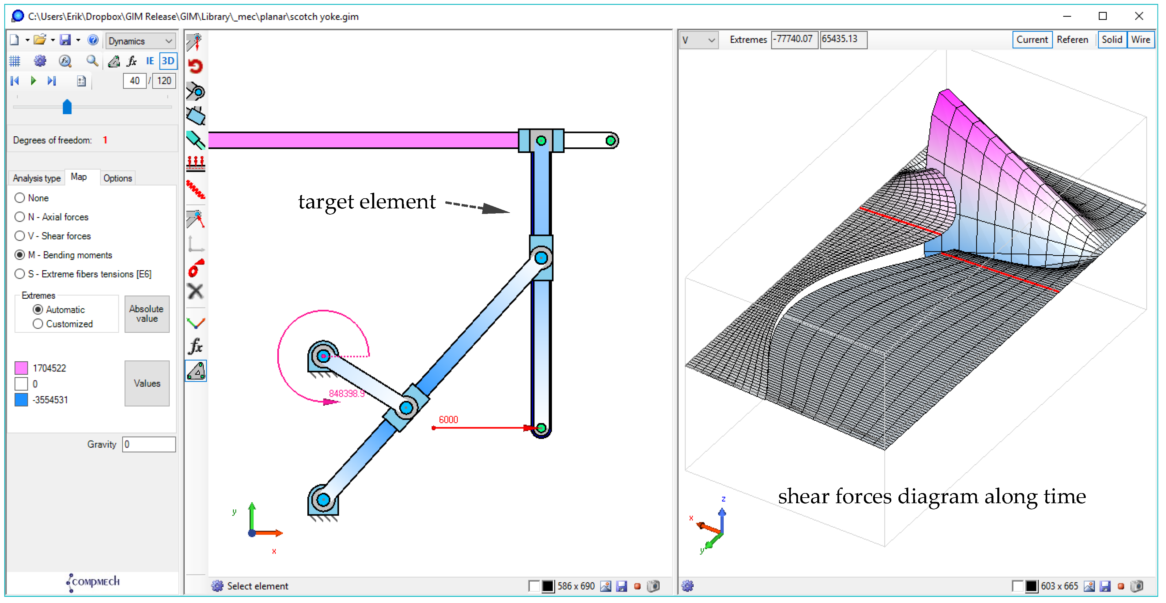This screenshot has width=1166, height=603.
Task: Open the Options tab
Action: pyautogui.click(x=117, y=178)
